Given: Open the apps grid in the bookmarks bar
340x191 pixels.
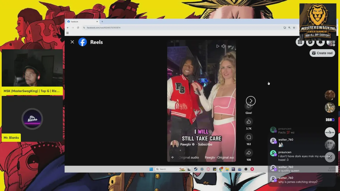Looking at the screenshot, I should point(67,33).
